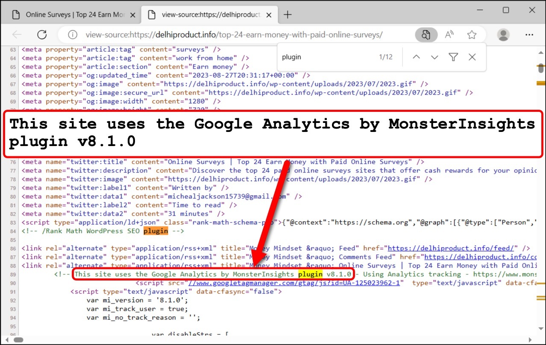Open a new browser tab
546x345 pixels.
click(x=288, y=15)
